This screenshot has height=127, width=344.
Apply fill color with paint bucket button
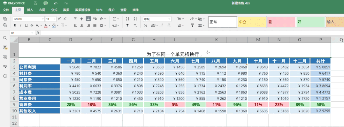54,25
